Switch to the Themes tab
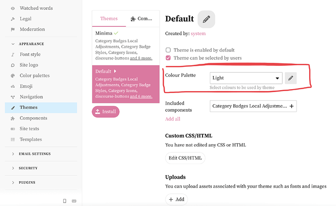Viewport: 336px width, 206px height. point(109,19)
